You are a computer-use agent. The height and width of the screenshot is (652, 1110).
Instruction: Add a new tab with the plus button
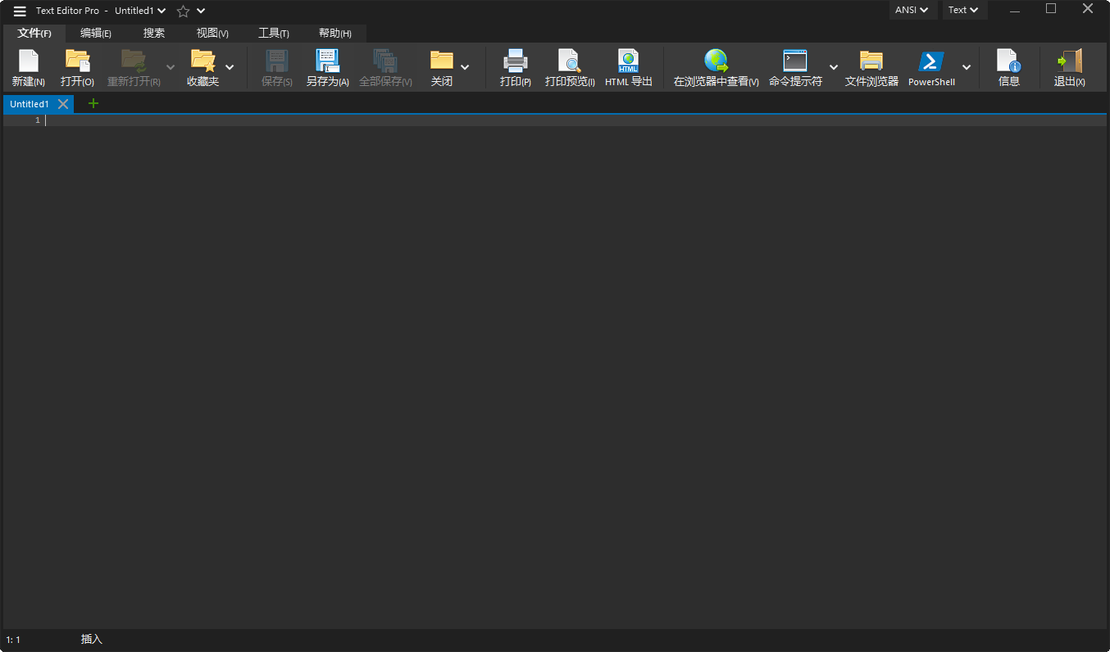point(93,103)
